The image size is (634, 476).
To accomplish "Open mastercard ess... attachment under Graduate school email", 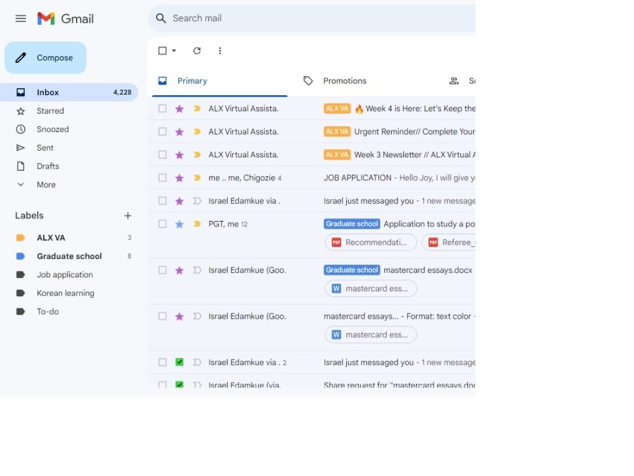I will tap(371, 289).
